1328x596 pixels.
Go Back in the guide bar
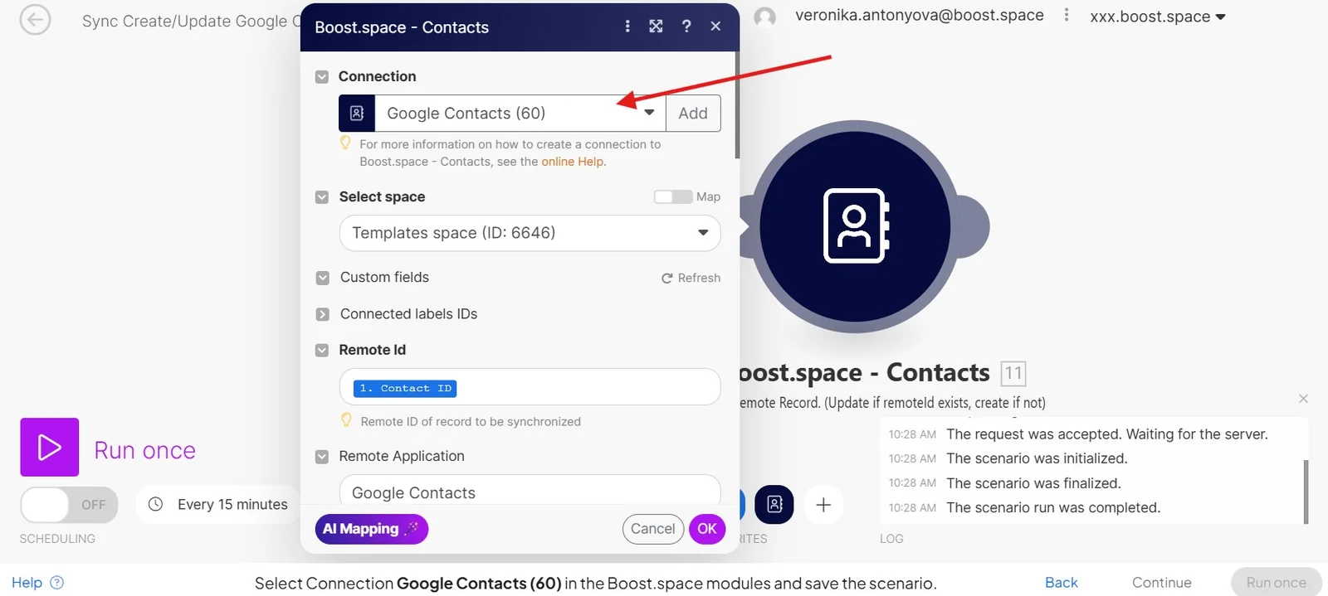[1061, 583]
